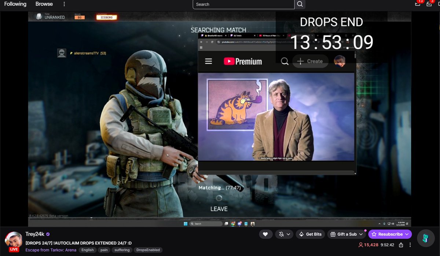This screenshot has height=256, width=440.
Task: Click LEAVE in the Tarkov matching screen
Action: point(219,209)
